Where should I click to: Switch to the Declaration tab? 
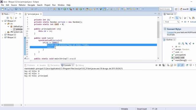(x=54, y=65)
